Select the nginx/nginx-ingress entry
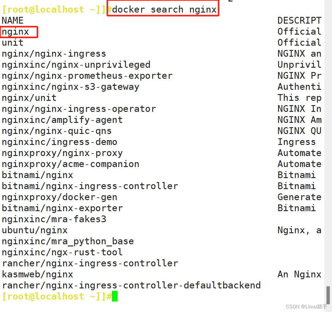This screenshot has width=332, height=312. click(x=54, y=54)
